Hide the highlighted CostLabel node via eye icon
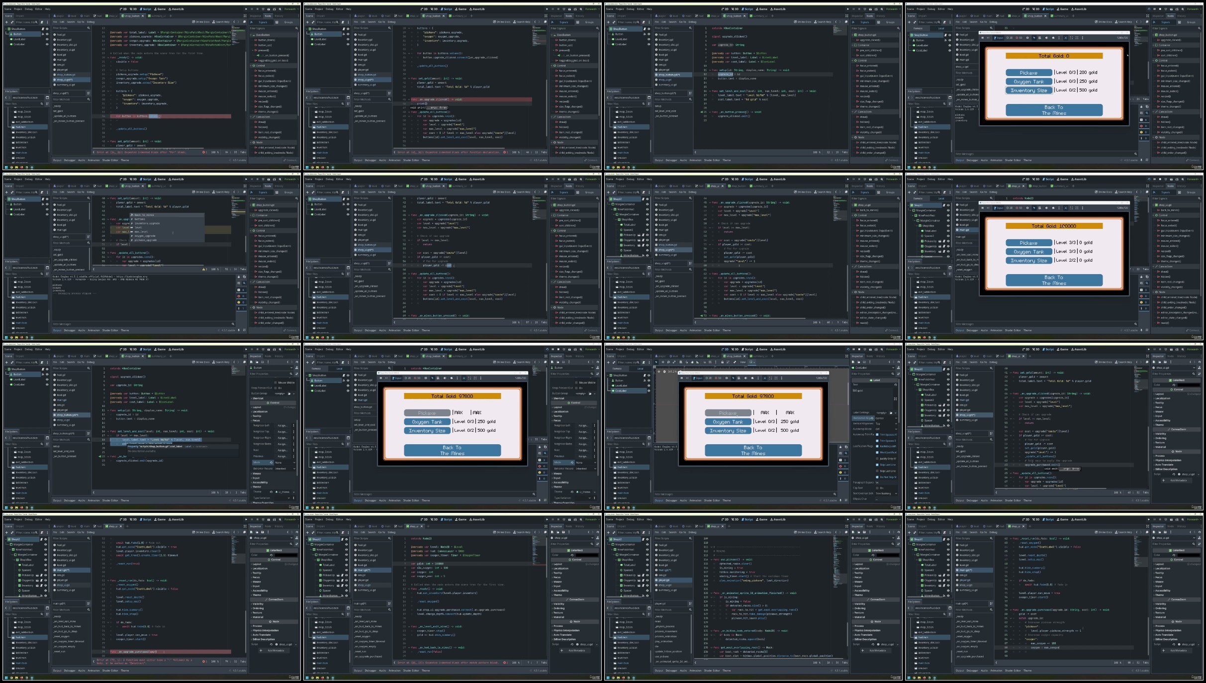The image size is (1206, 683). 649,390
